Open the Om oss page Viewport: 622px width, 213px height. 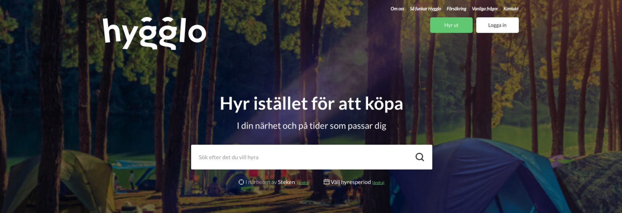397,9
